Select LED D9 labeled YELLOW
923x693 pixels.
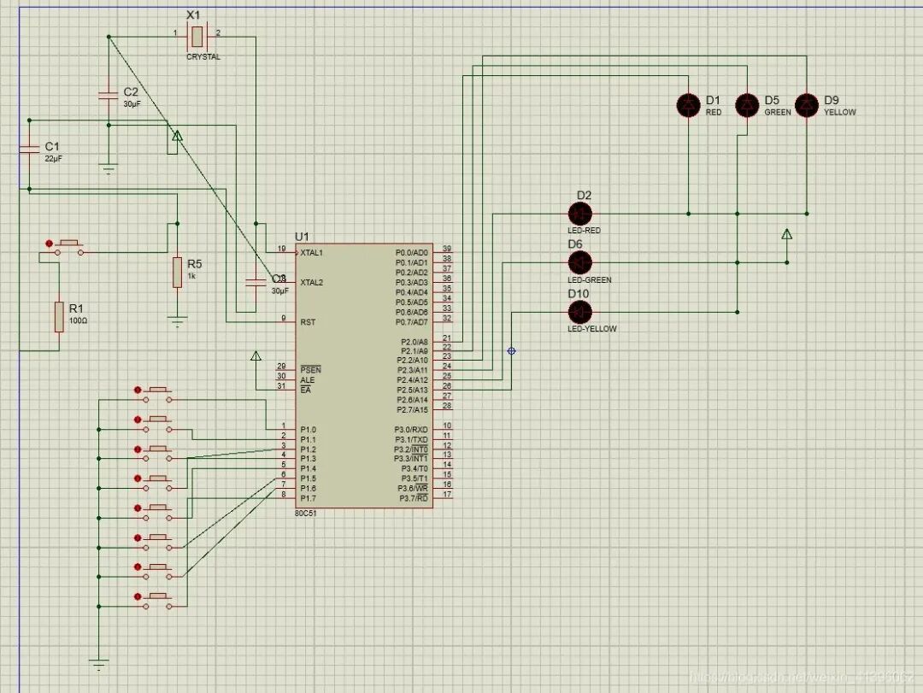(x=805, y=104)
